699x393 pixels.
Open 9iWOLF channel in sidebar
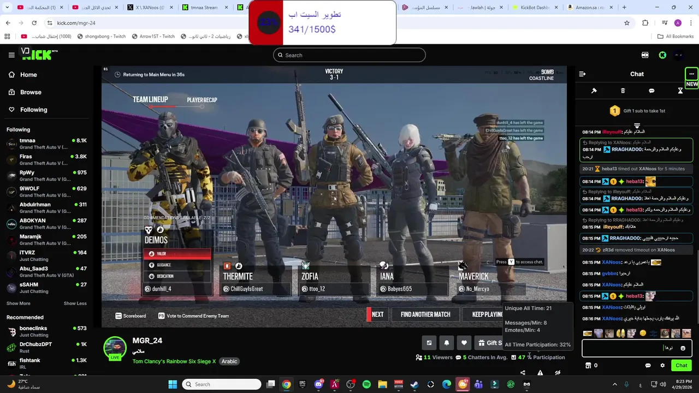pyautogui.click(x=46, y=192)
